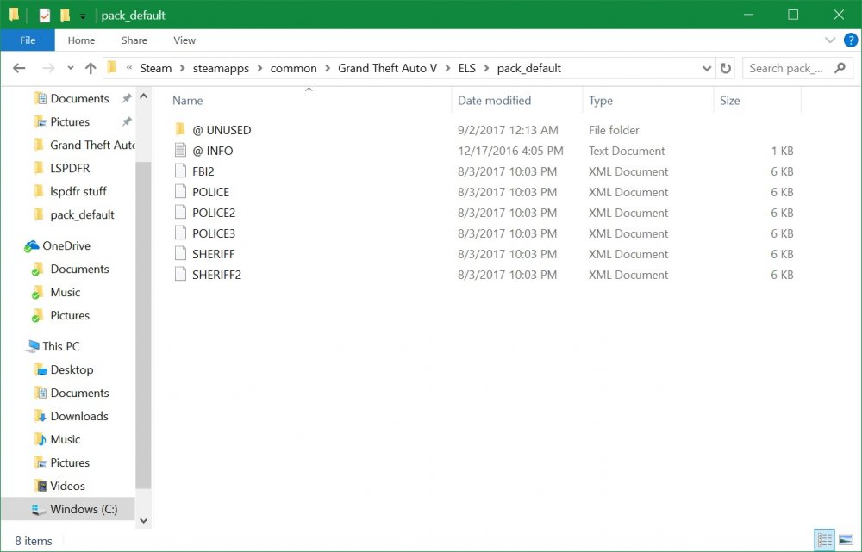Expand the ribbon with the chevron
The image size is (862, 552).
(830, 40)
